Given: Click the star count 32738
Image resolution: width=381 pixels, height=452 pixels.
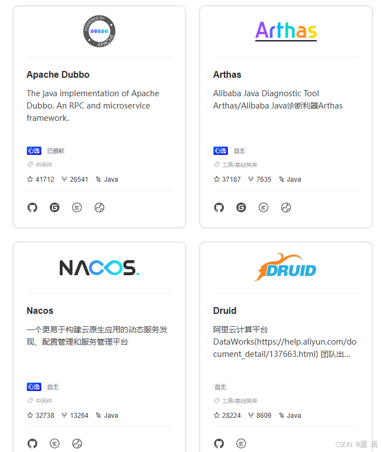Looking at the screenshot, I should [x=45, y=416].
